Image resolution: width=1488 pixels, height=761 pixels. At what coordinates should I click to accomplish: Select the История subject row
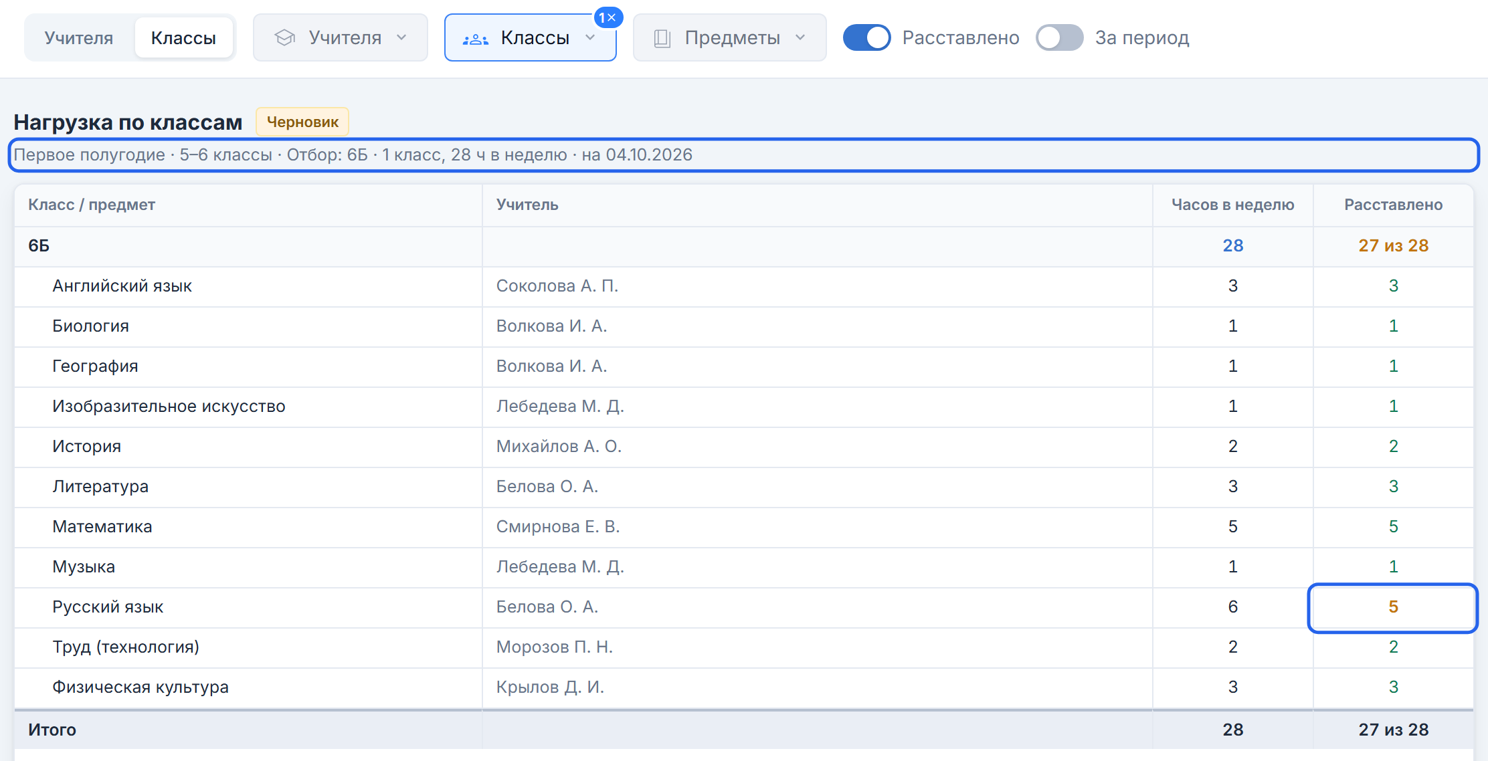click(744, 447)
